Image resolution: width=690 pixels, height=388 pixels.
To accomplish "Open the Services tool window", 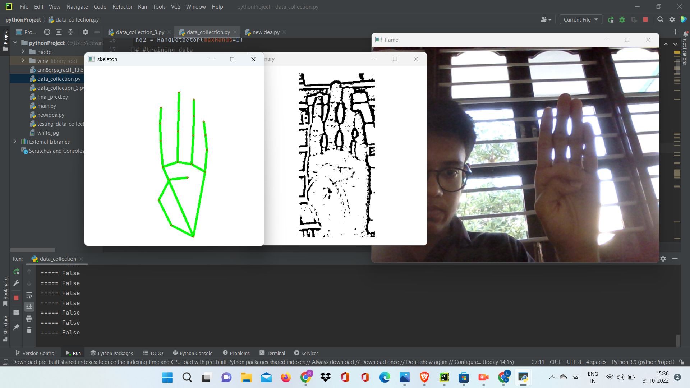I will [306, 353].
